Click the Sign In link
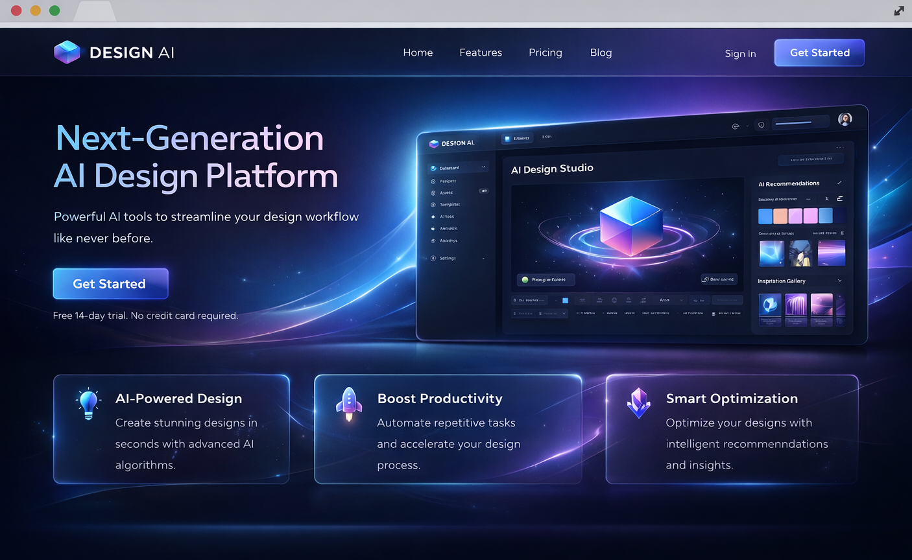 pyautogui.click(x=740, y=53)
